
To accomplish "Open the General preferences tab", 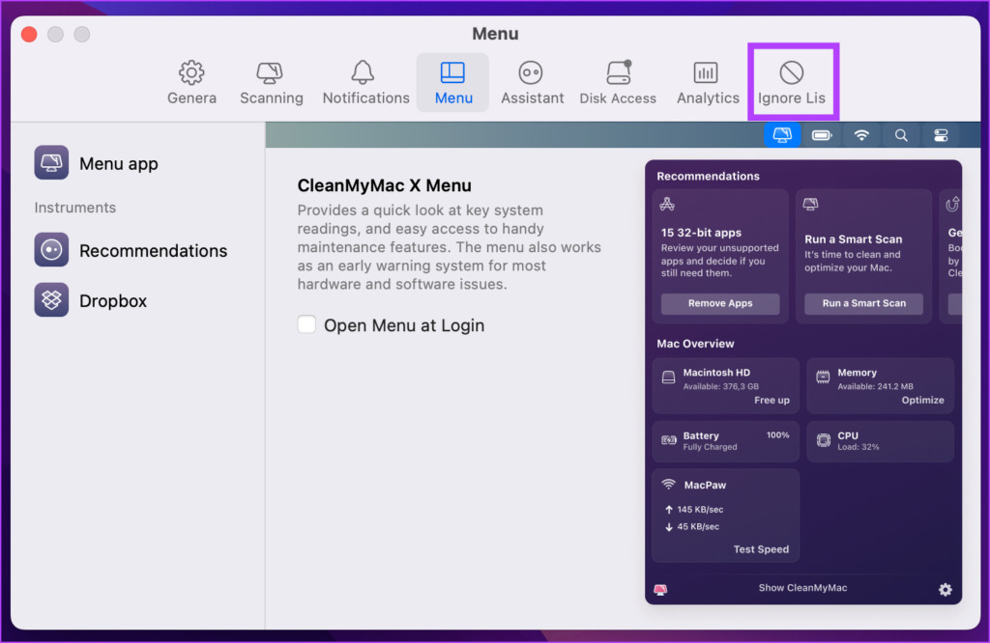I will click(x=191, y=83).
